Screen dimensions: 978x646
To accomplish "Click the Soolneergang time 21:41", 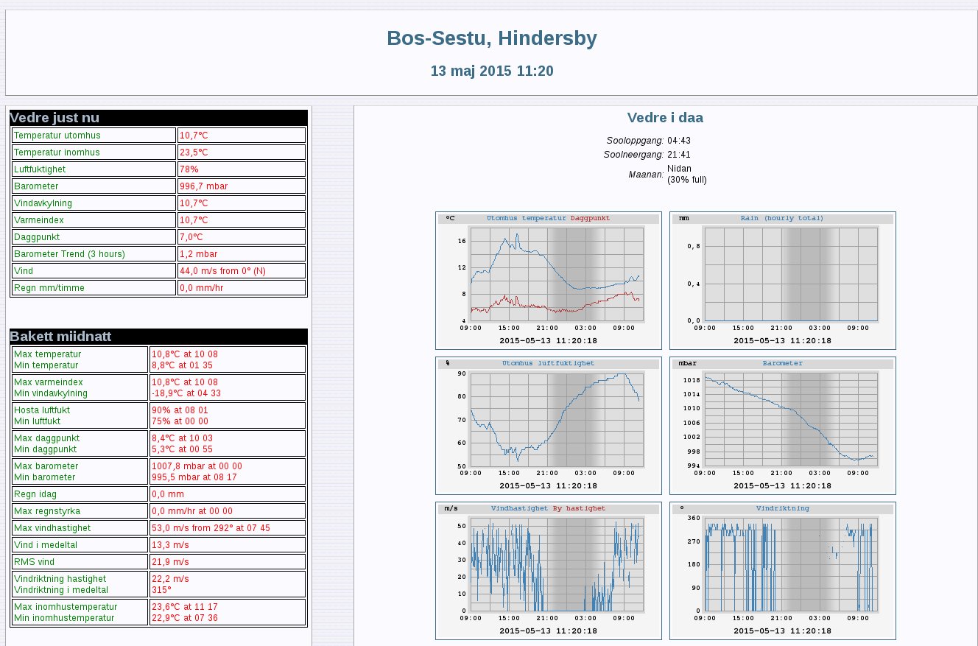I will 678,155.
